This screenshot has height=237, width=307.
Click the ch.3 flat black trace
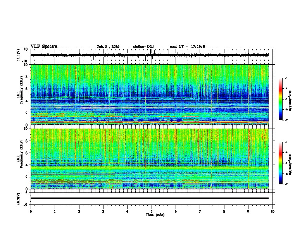tap(150, 198)
